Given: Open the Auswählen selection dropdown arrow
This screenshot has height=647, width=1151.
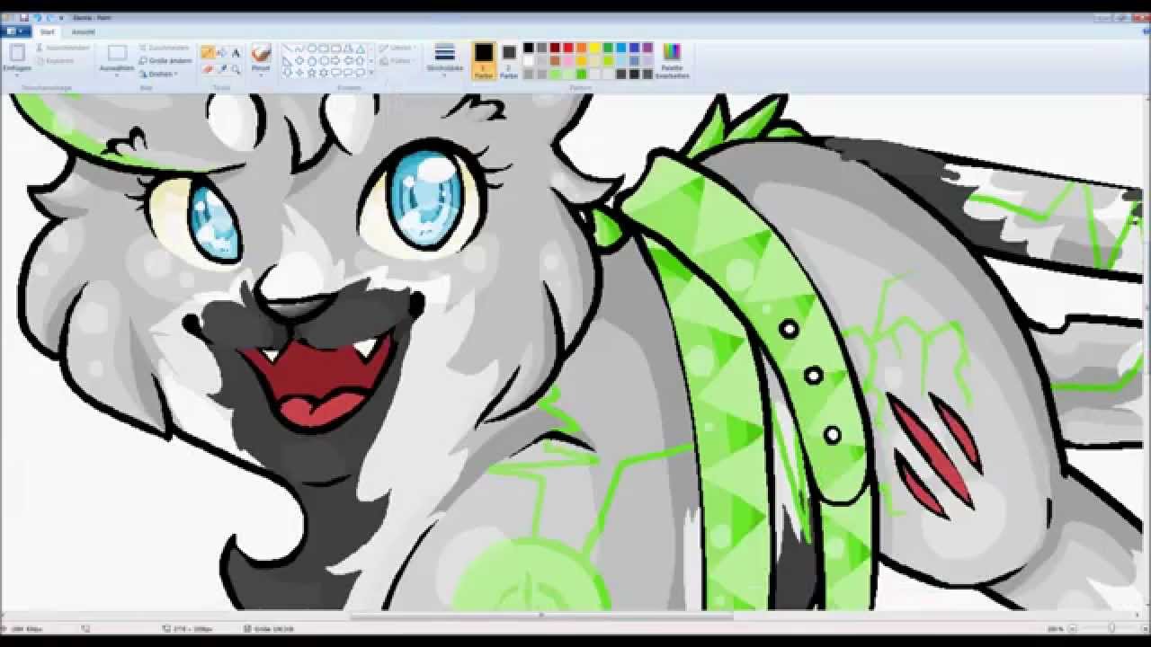Looking at the screenshot, I should tap(117, 75).
